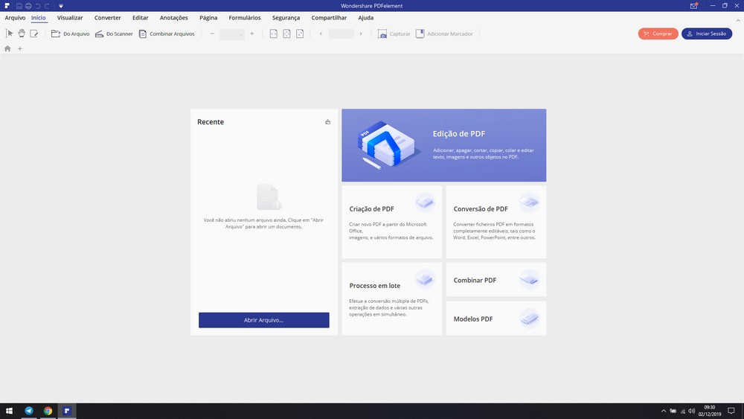This screenshot has height=419, width=744.
Task: Click the Home tab icon
Action: [x=7, y=48]
